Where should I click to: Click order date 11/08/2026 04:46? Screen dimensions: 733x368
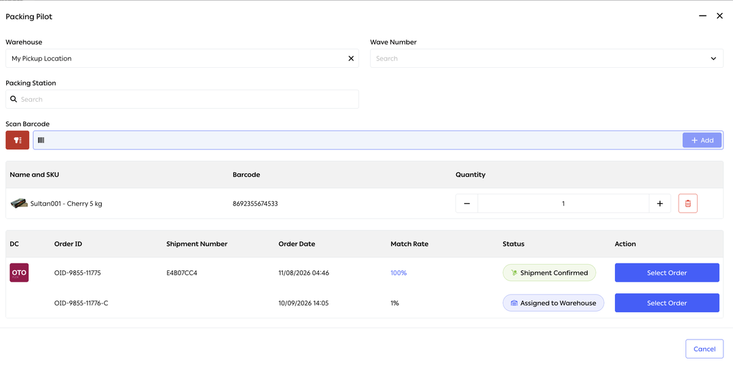coord(304,273)
